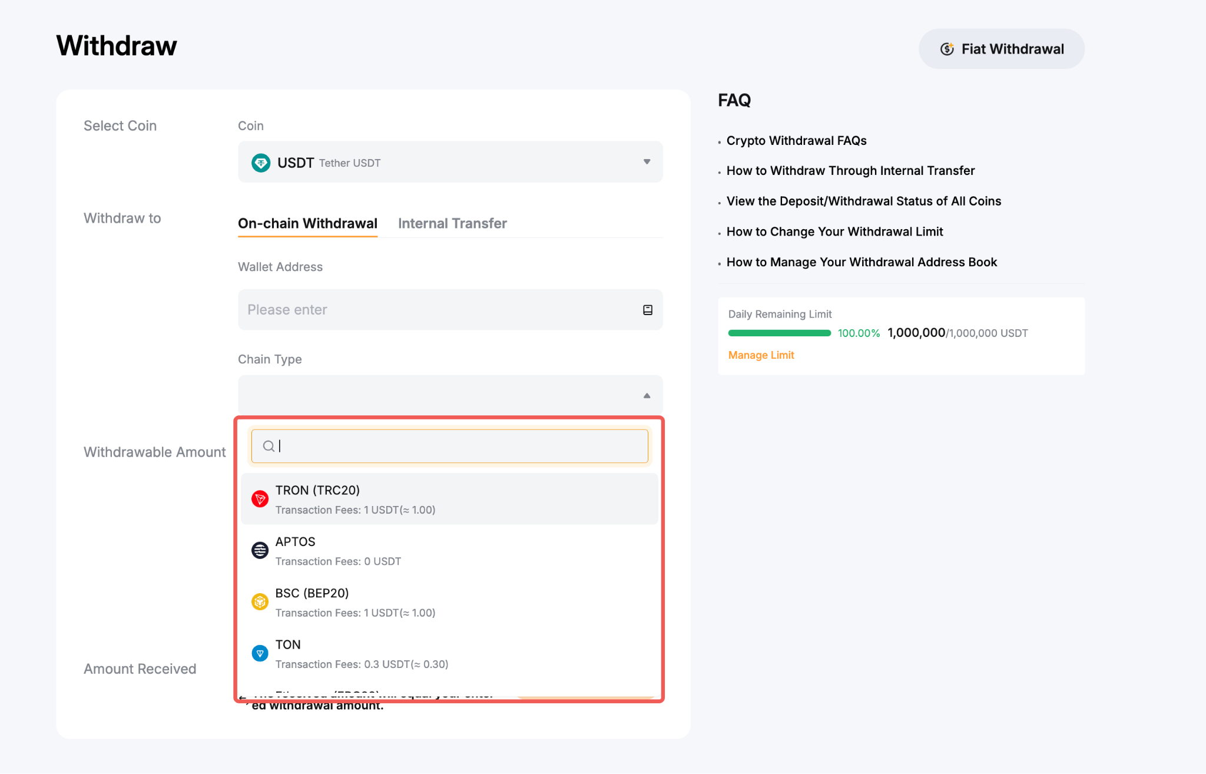Open the address book icon in Wallet Address
Image resolution: width=1206 pixels, height=774 pixels.
[647, 310]
